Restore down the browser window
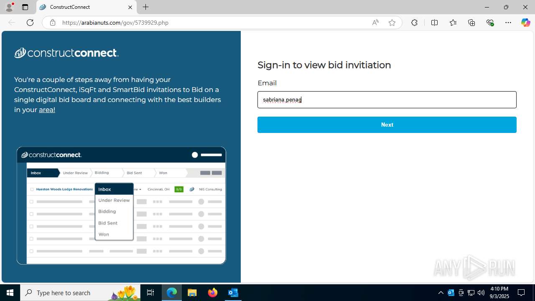The width and height of the screenshot is (535, 301). [x=506, y=7]
